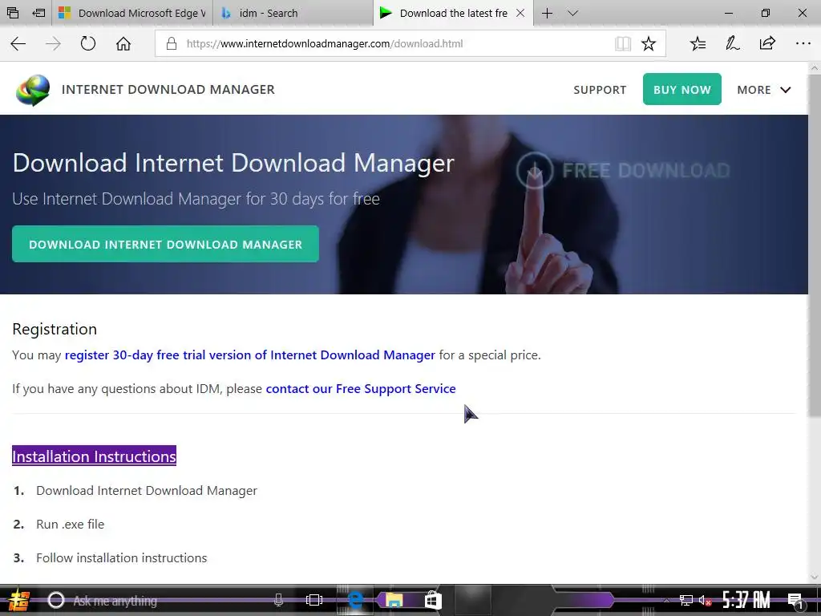Click the padlock site security icon
Image resolution: width=821 pixels, height=616 pixels.
(172, 43)
